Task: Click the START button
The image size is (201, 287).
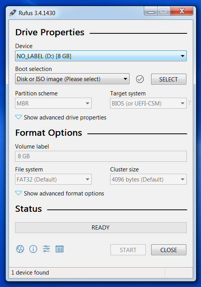Action: pyautogui.click(x=128, y=250)
